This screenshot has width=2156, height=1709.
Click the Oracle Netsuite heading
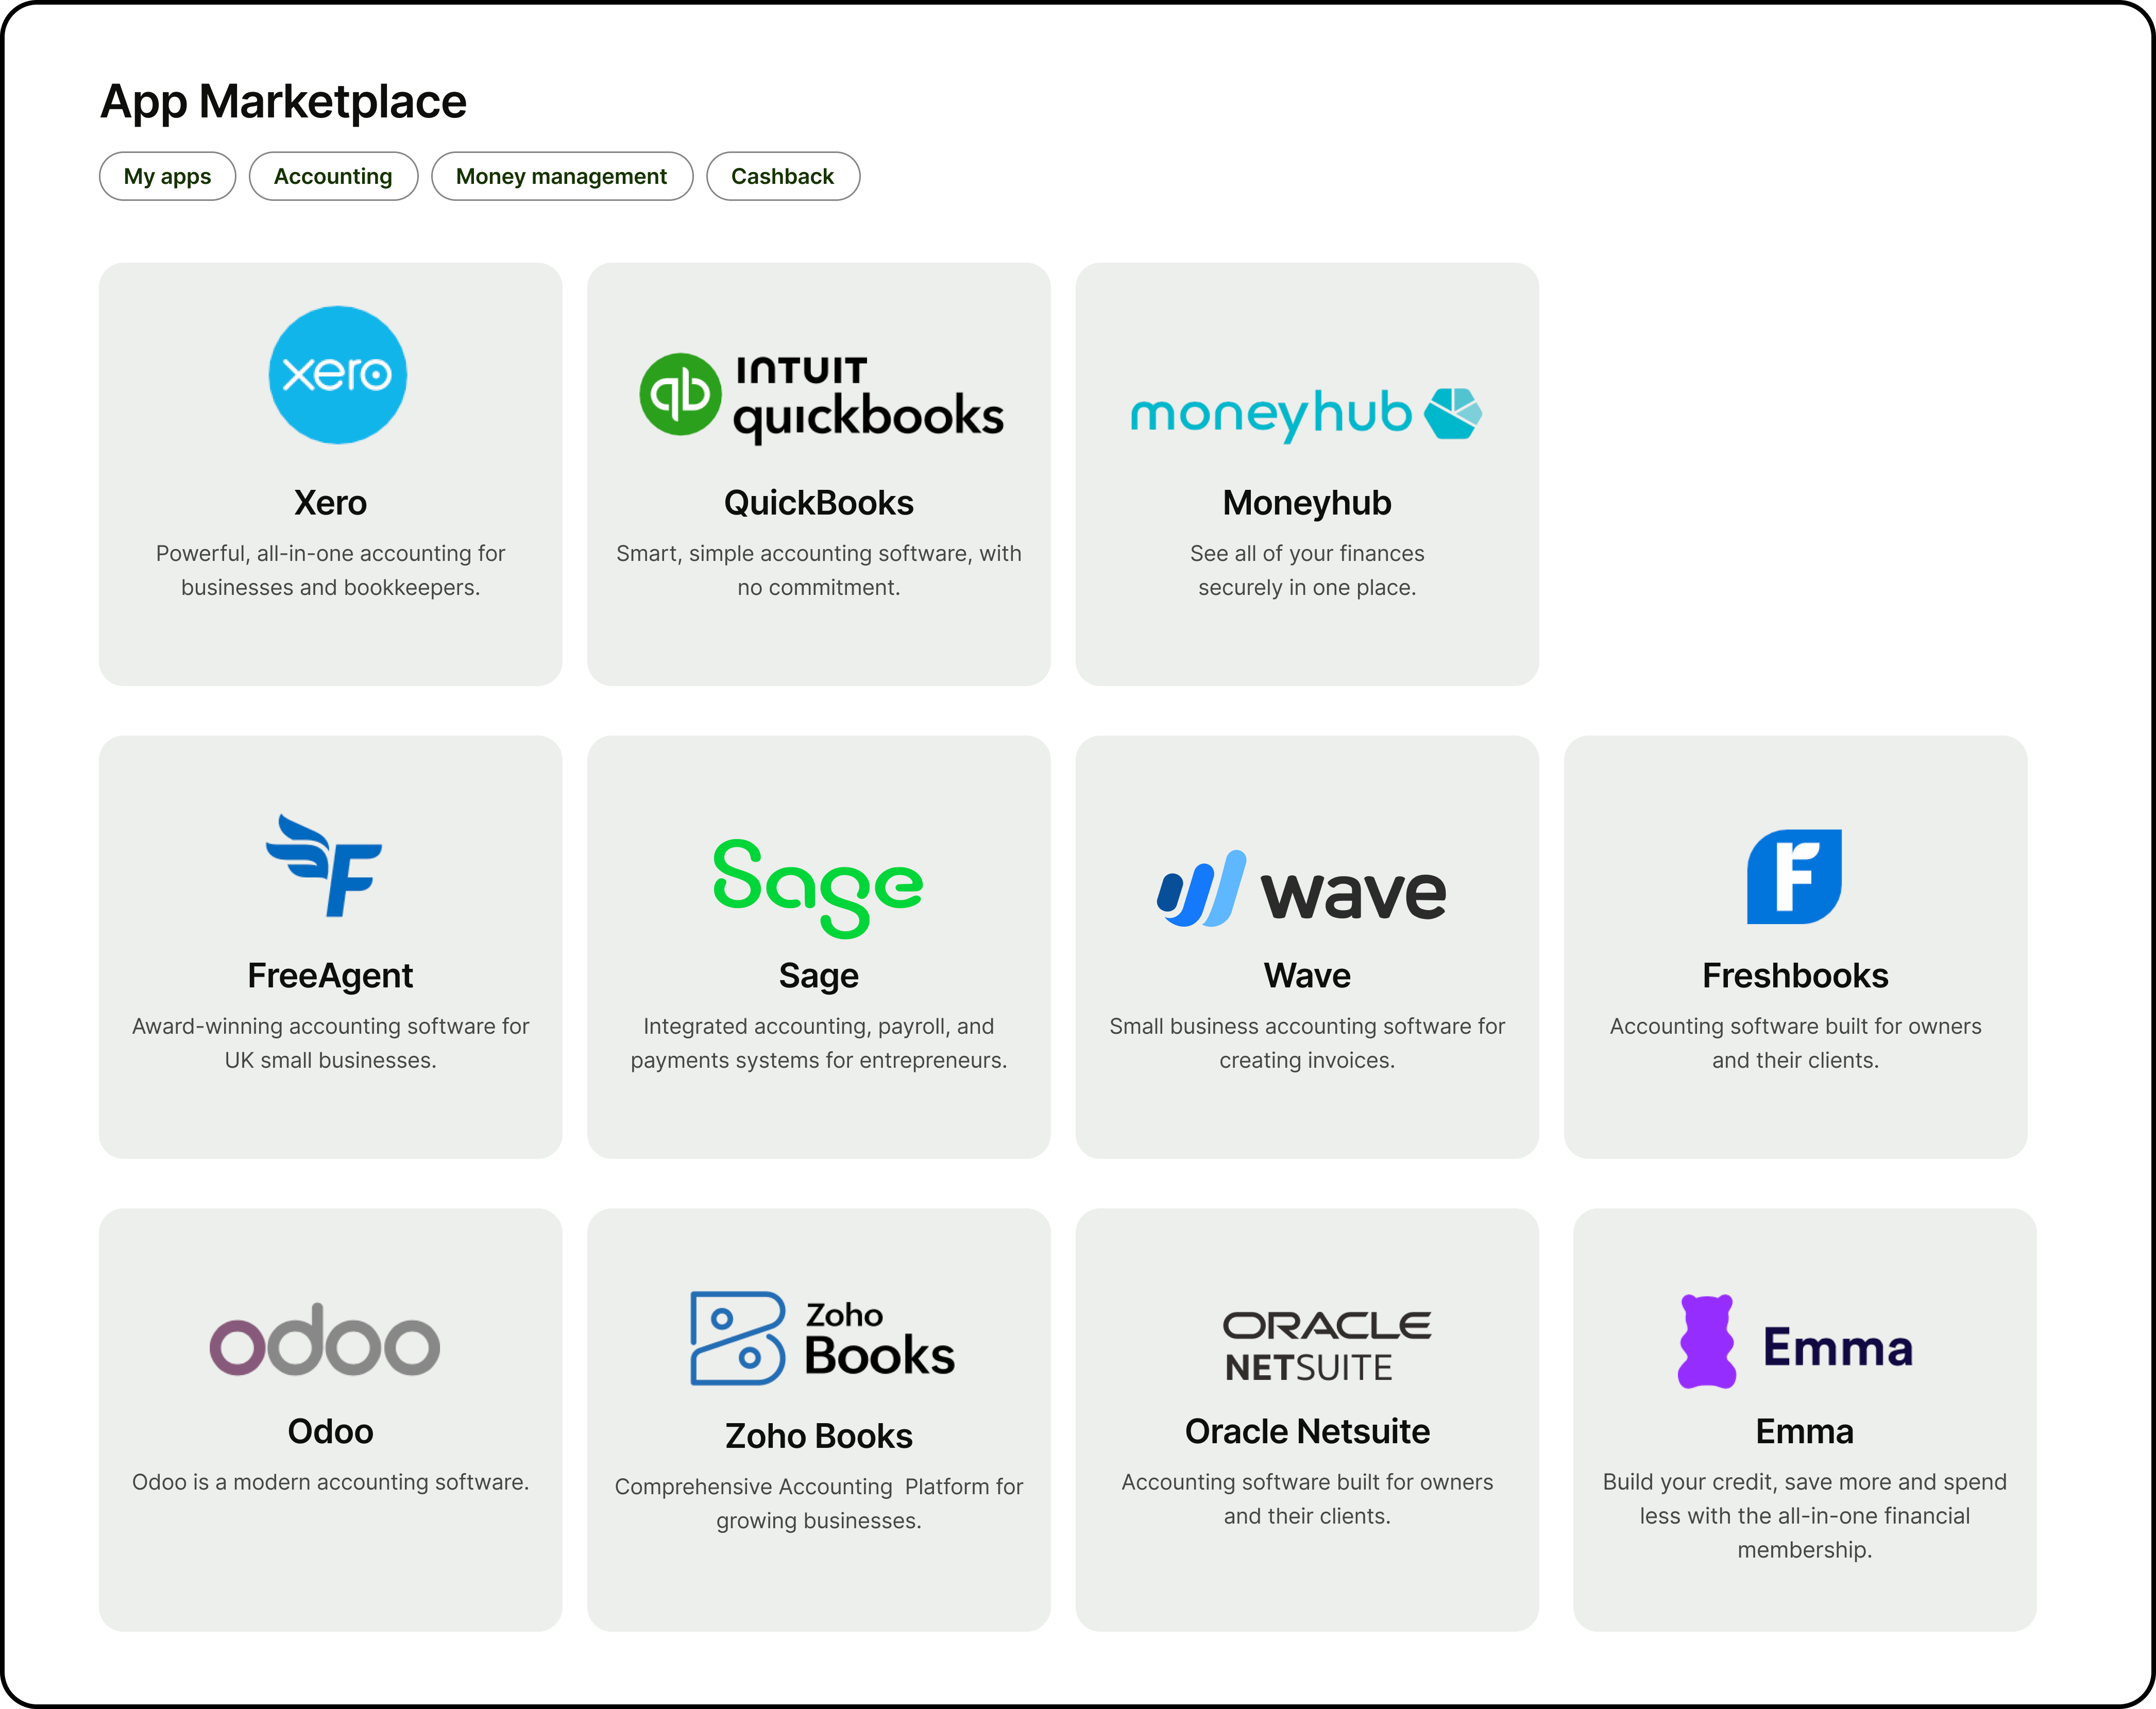pyautogui.click(x=1306, y=1431)
